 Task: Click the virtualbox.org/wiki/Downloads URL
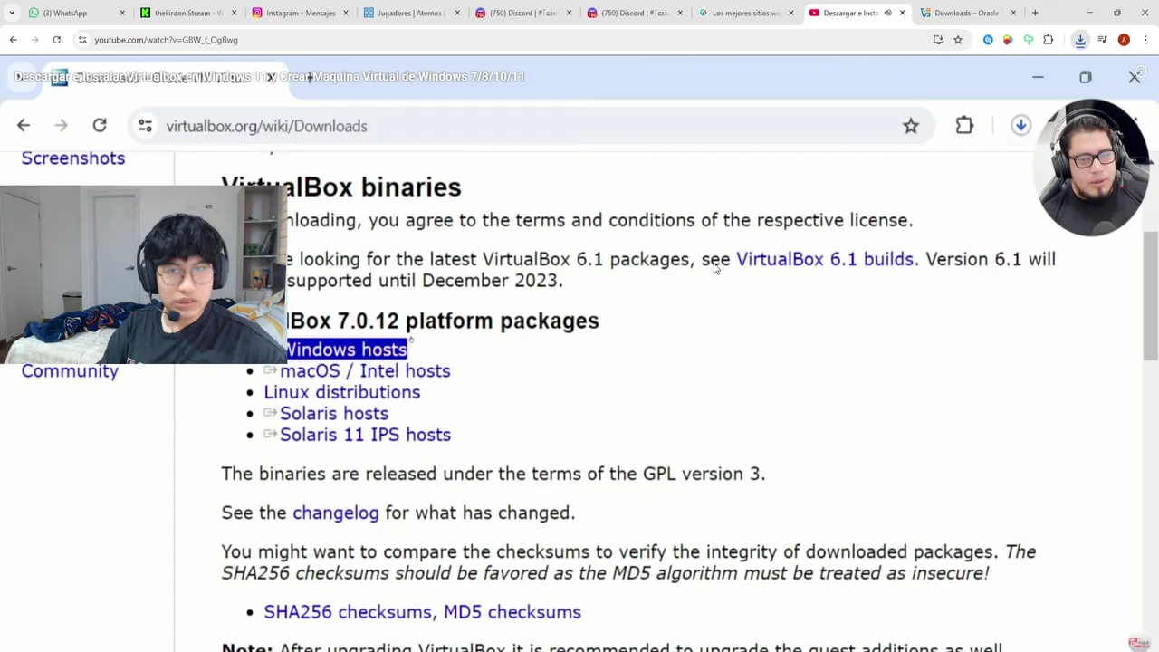(266, 126)
